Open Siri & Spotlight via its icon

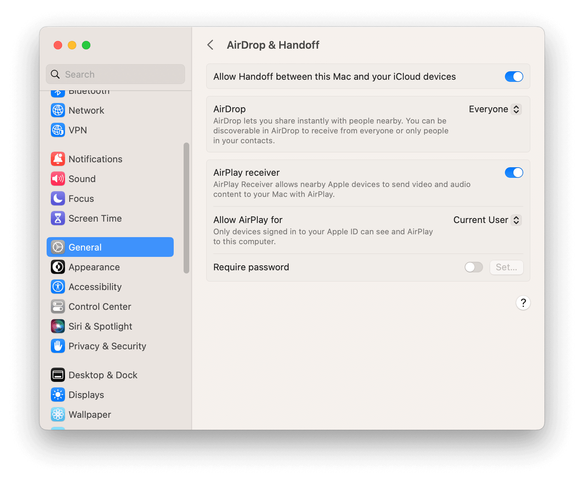pyautogui.click(x=58, y=326)
